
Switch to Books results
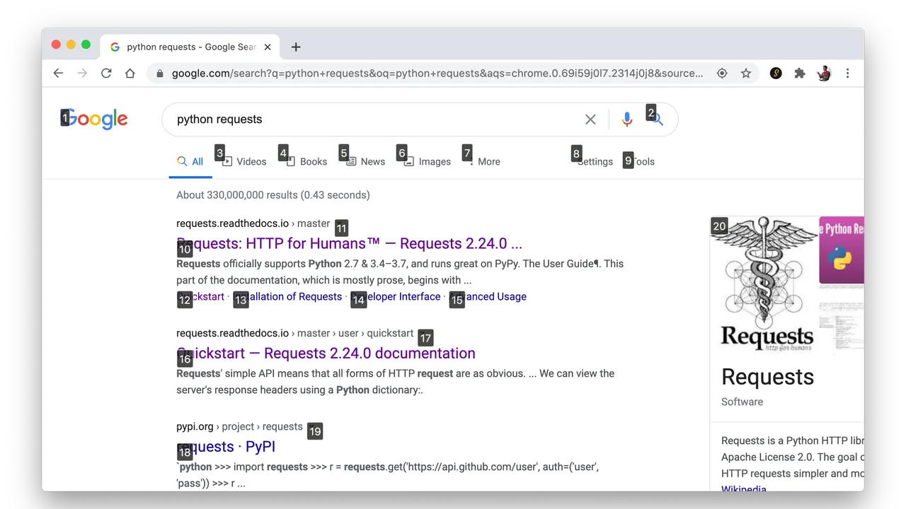(306, 161)
